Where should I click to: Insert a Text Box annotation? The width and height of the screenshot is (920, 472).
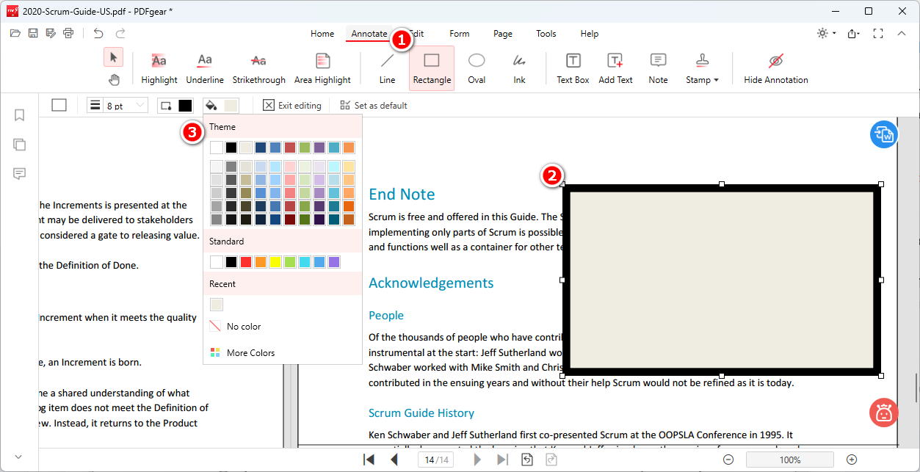[572, 66]
